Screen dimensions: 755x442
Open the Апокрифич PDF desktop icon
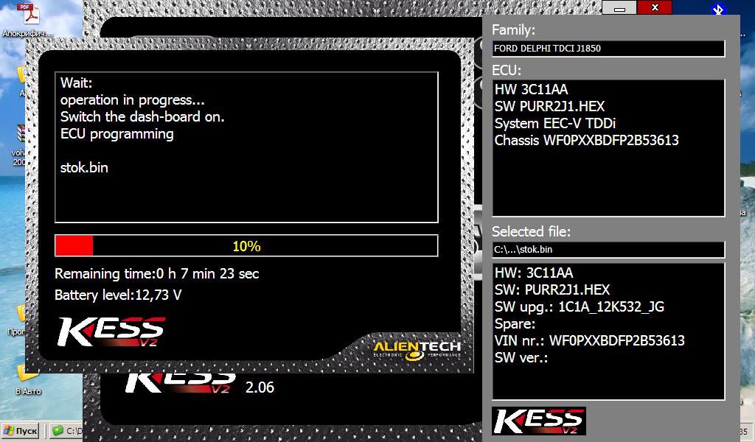point(28,19)
